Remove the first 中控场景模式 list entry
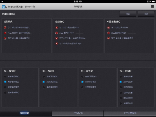Screen dimensions: 156x117 (109, 27)
